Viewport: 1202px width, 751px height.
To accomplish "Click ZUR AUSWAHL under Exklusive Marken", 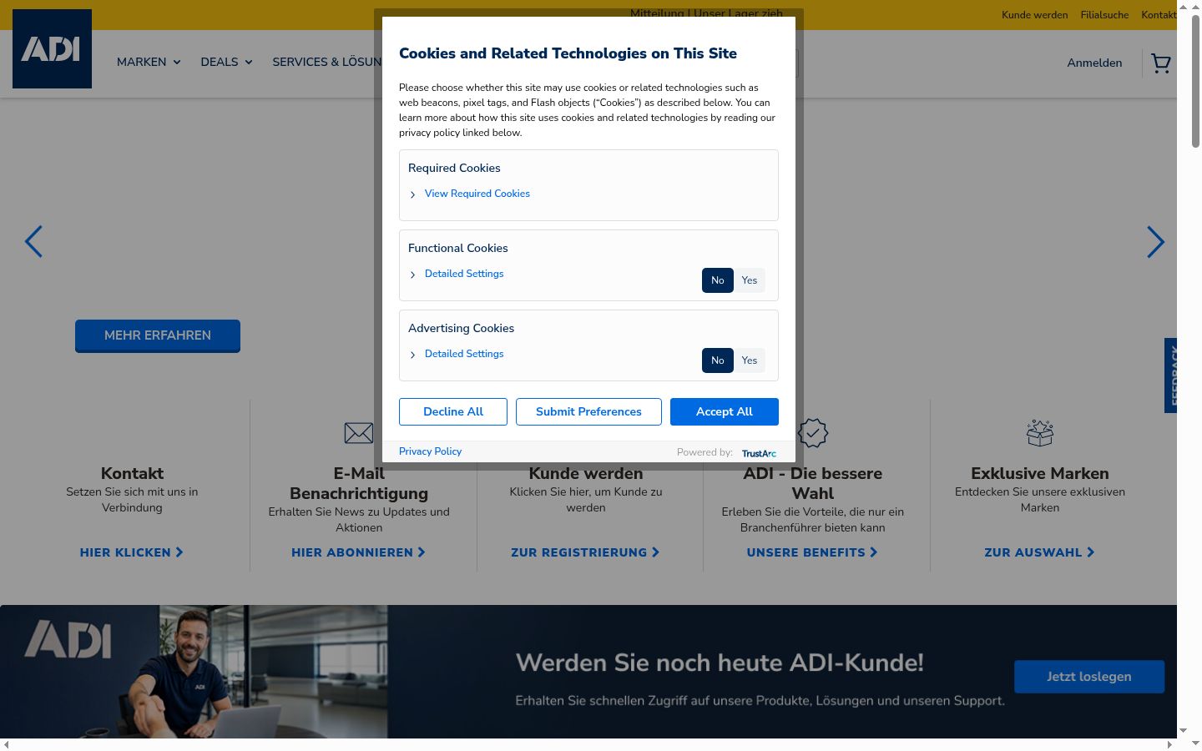I will tap(1039, 552).
